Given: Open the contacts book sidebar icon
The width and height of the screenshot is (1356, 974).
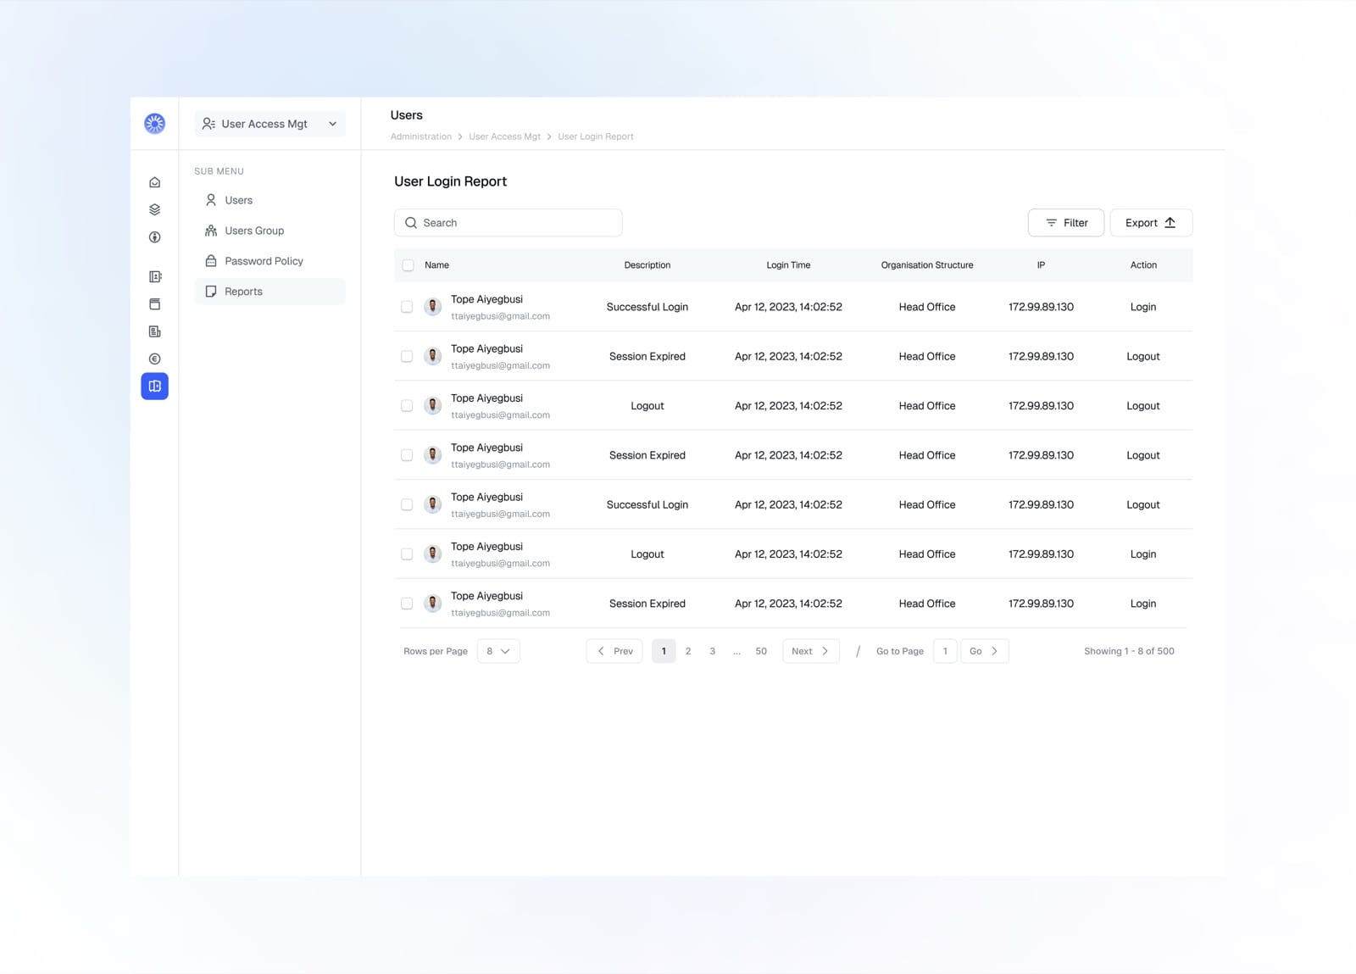Looking at the screenshot, I should (x=154, y=276).
